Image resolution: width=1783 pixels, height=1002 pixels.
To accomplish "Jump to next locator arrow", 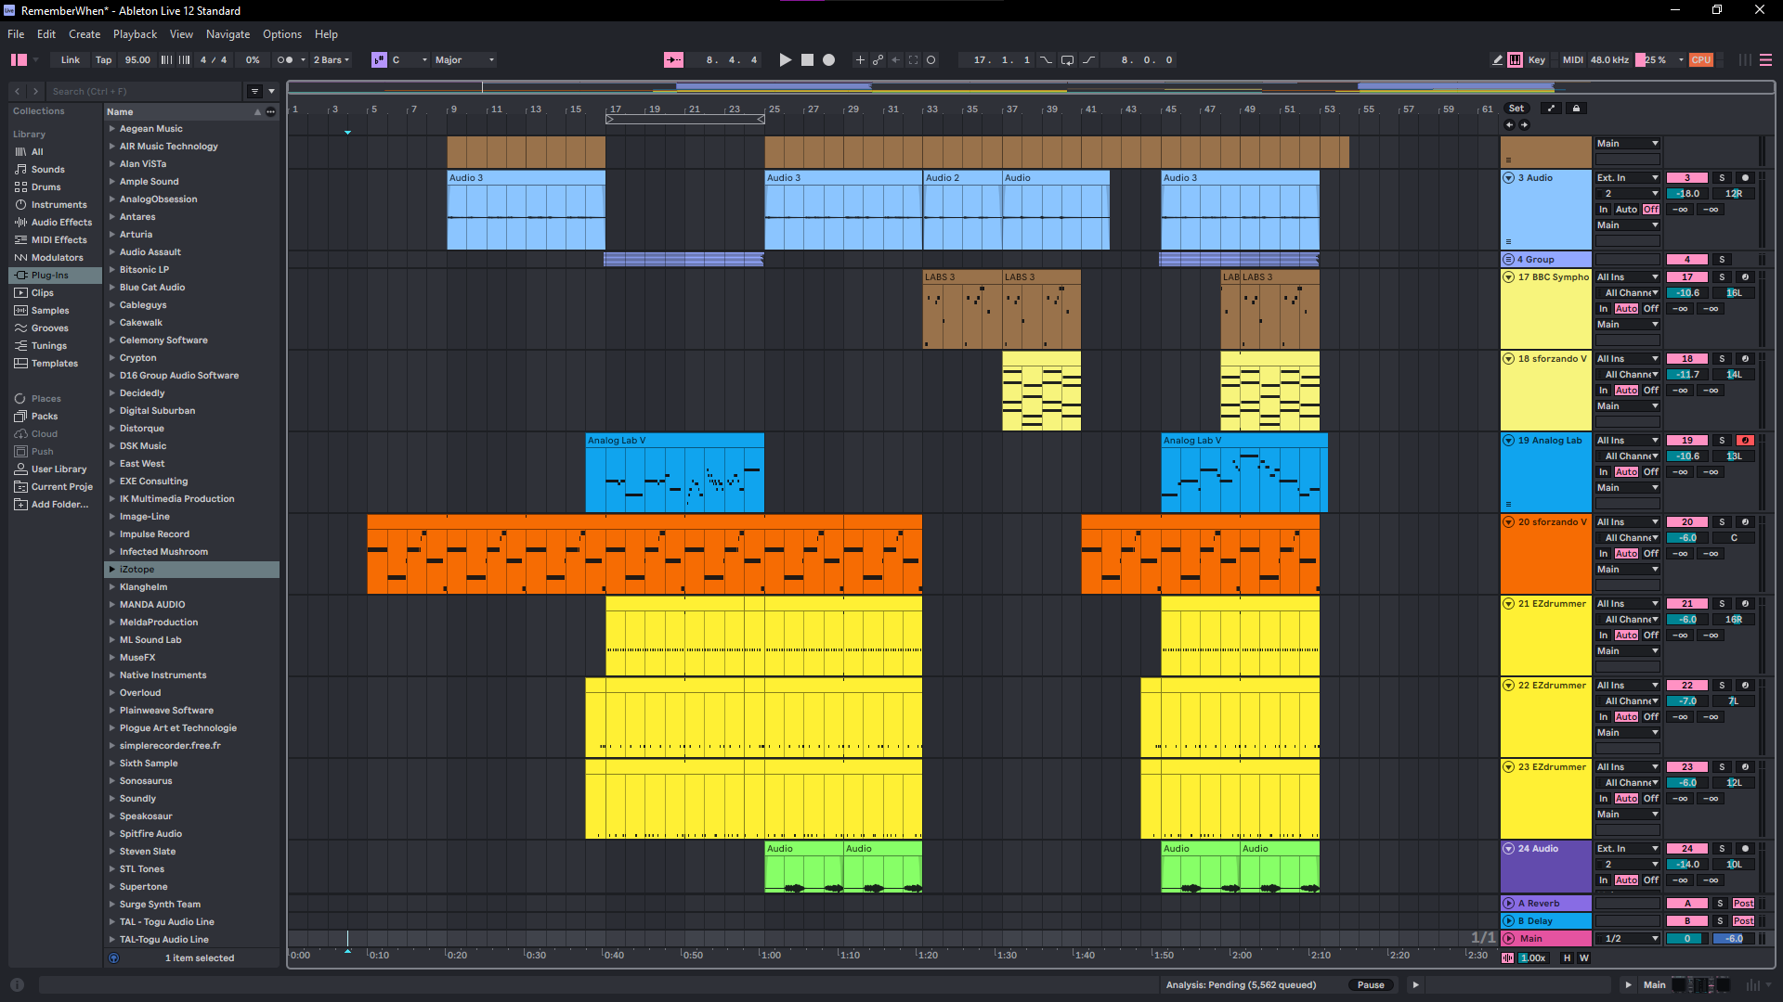I will click(1524, 124).
